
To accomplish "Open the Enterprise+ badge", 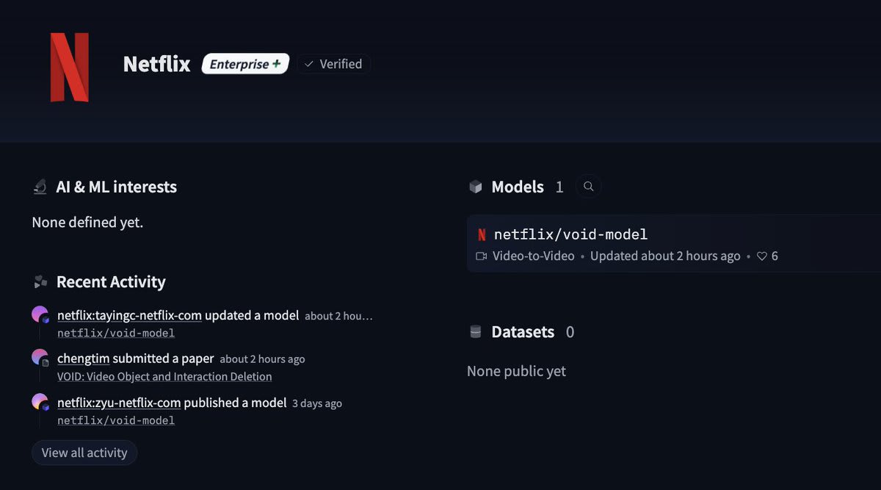I will coord(245,64).
